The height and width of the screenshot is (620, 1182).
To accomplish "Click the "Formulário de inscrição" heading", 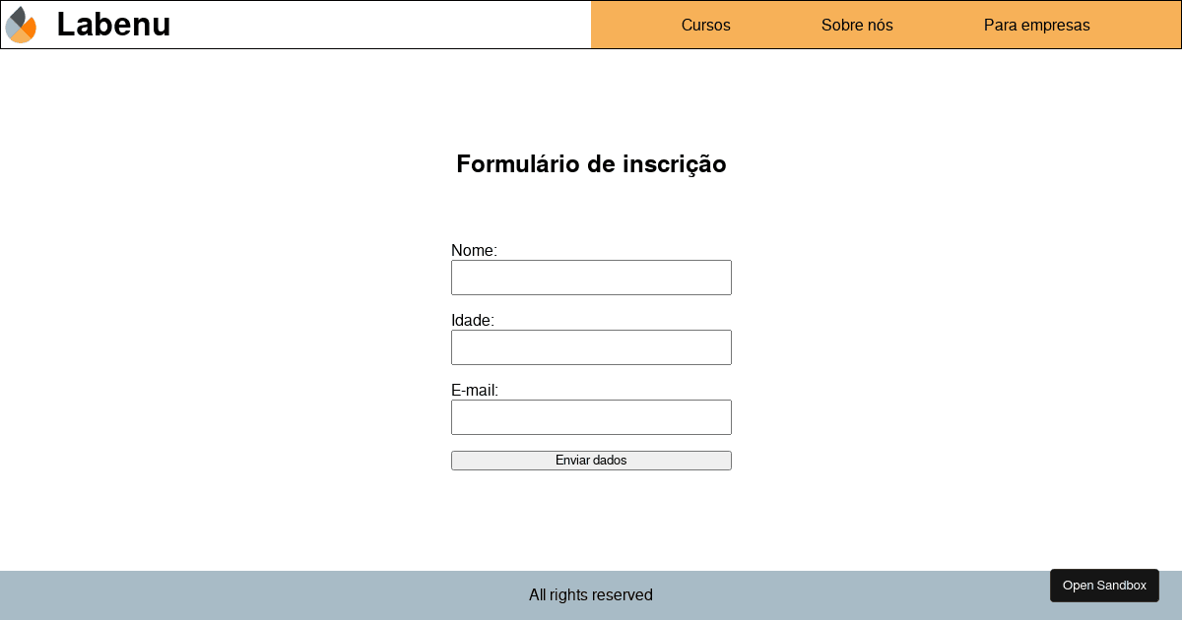I will tap(591, 164).
